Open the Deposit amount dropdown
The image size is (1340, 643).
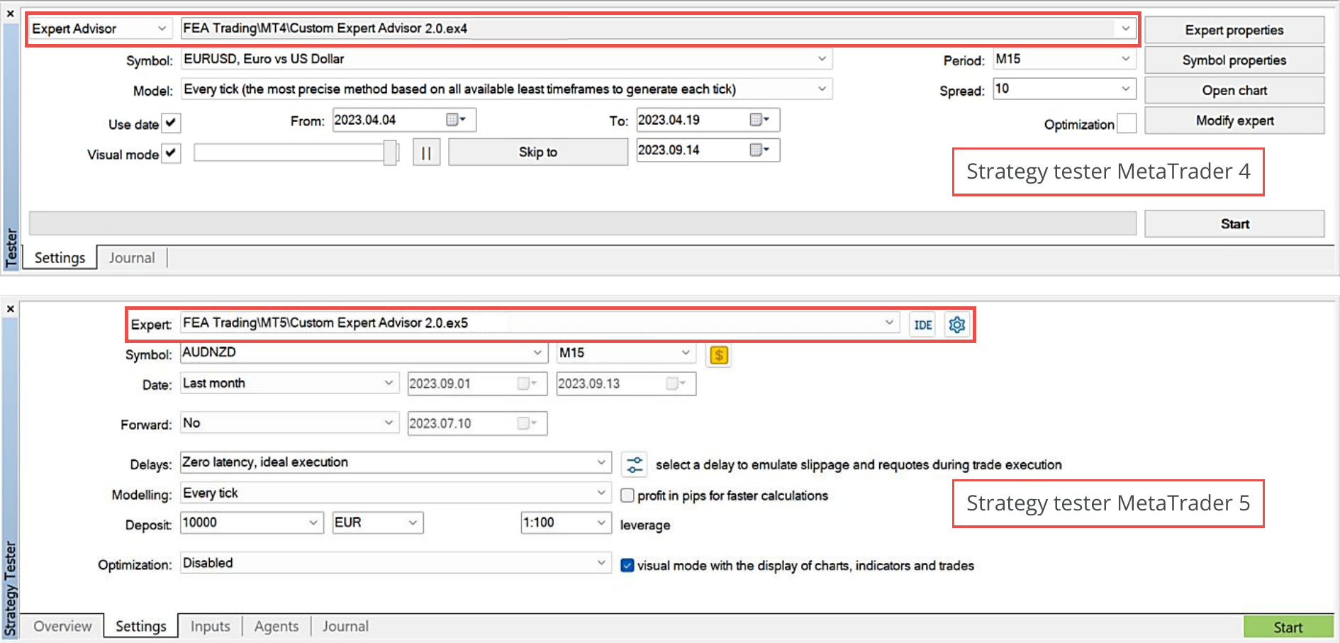313,522
